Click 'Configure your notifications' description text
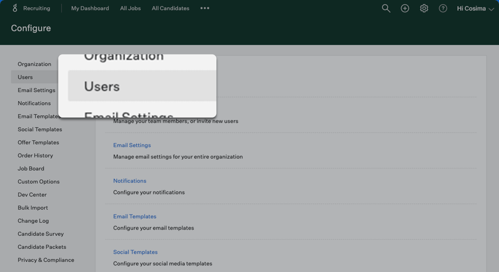499x272 pixels. coord(149,192)
